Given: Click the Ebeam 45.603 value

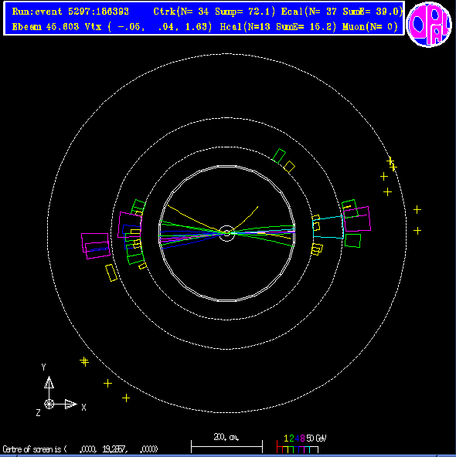Looking at the screenshot, I should pos(46,27).
